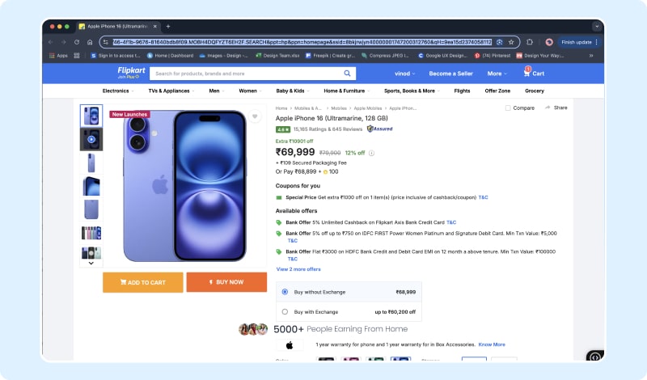This screenshot has height=380, width=647.
Task: Tick the Compare checkbox
Action: pos(508,108)
